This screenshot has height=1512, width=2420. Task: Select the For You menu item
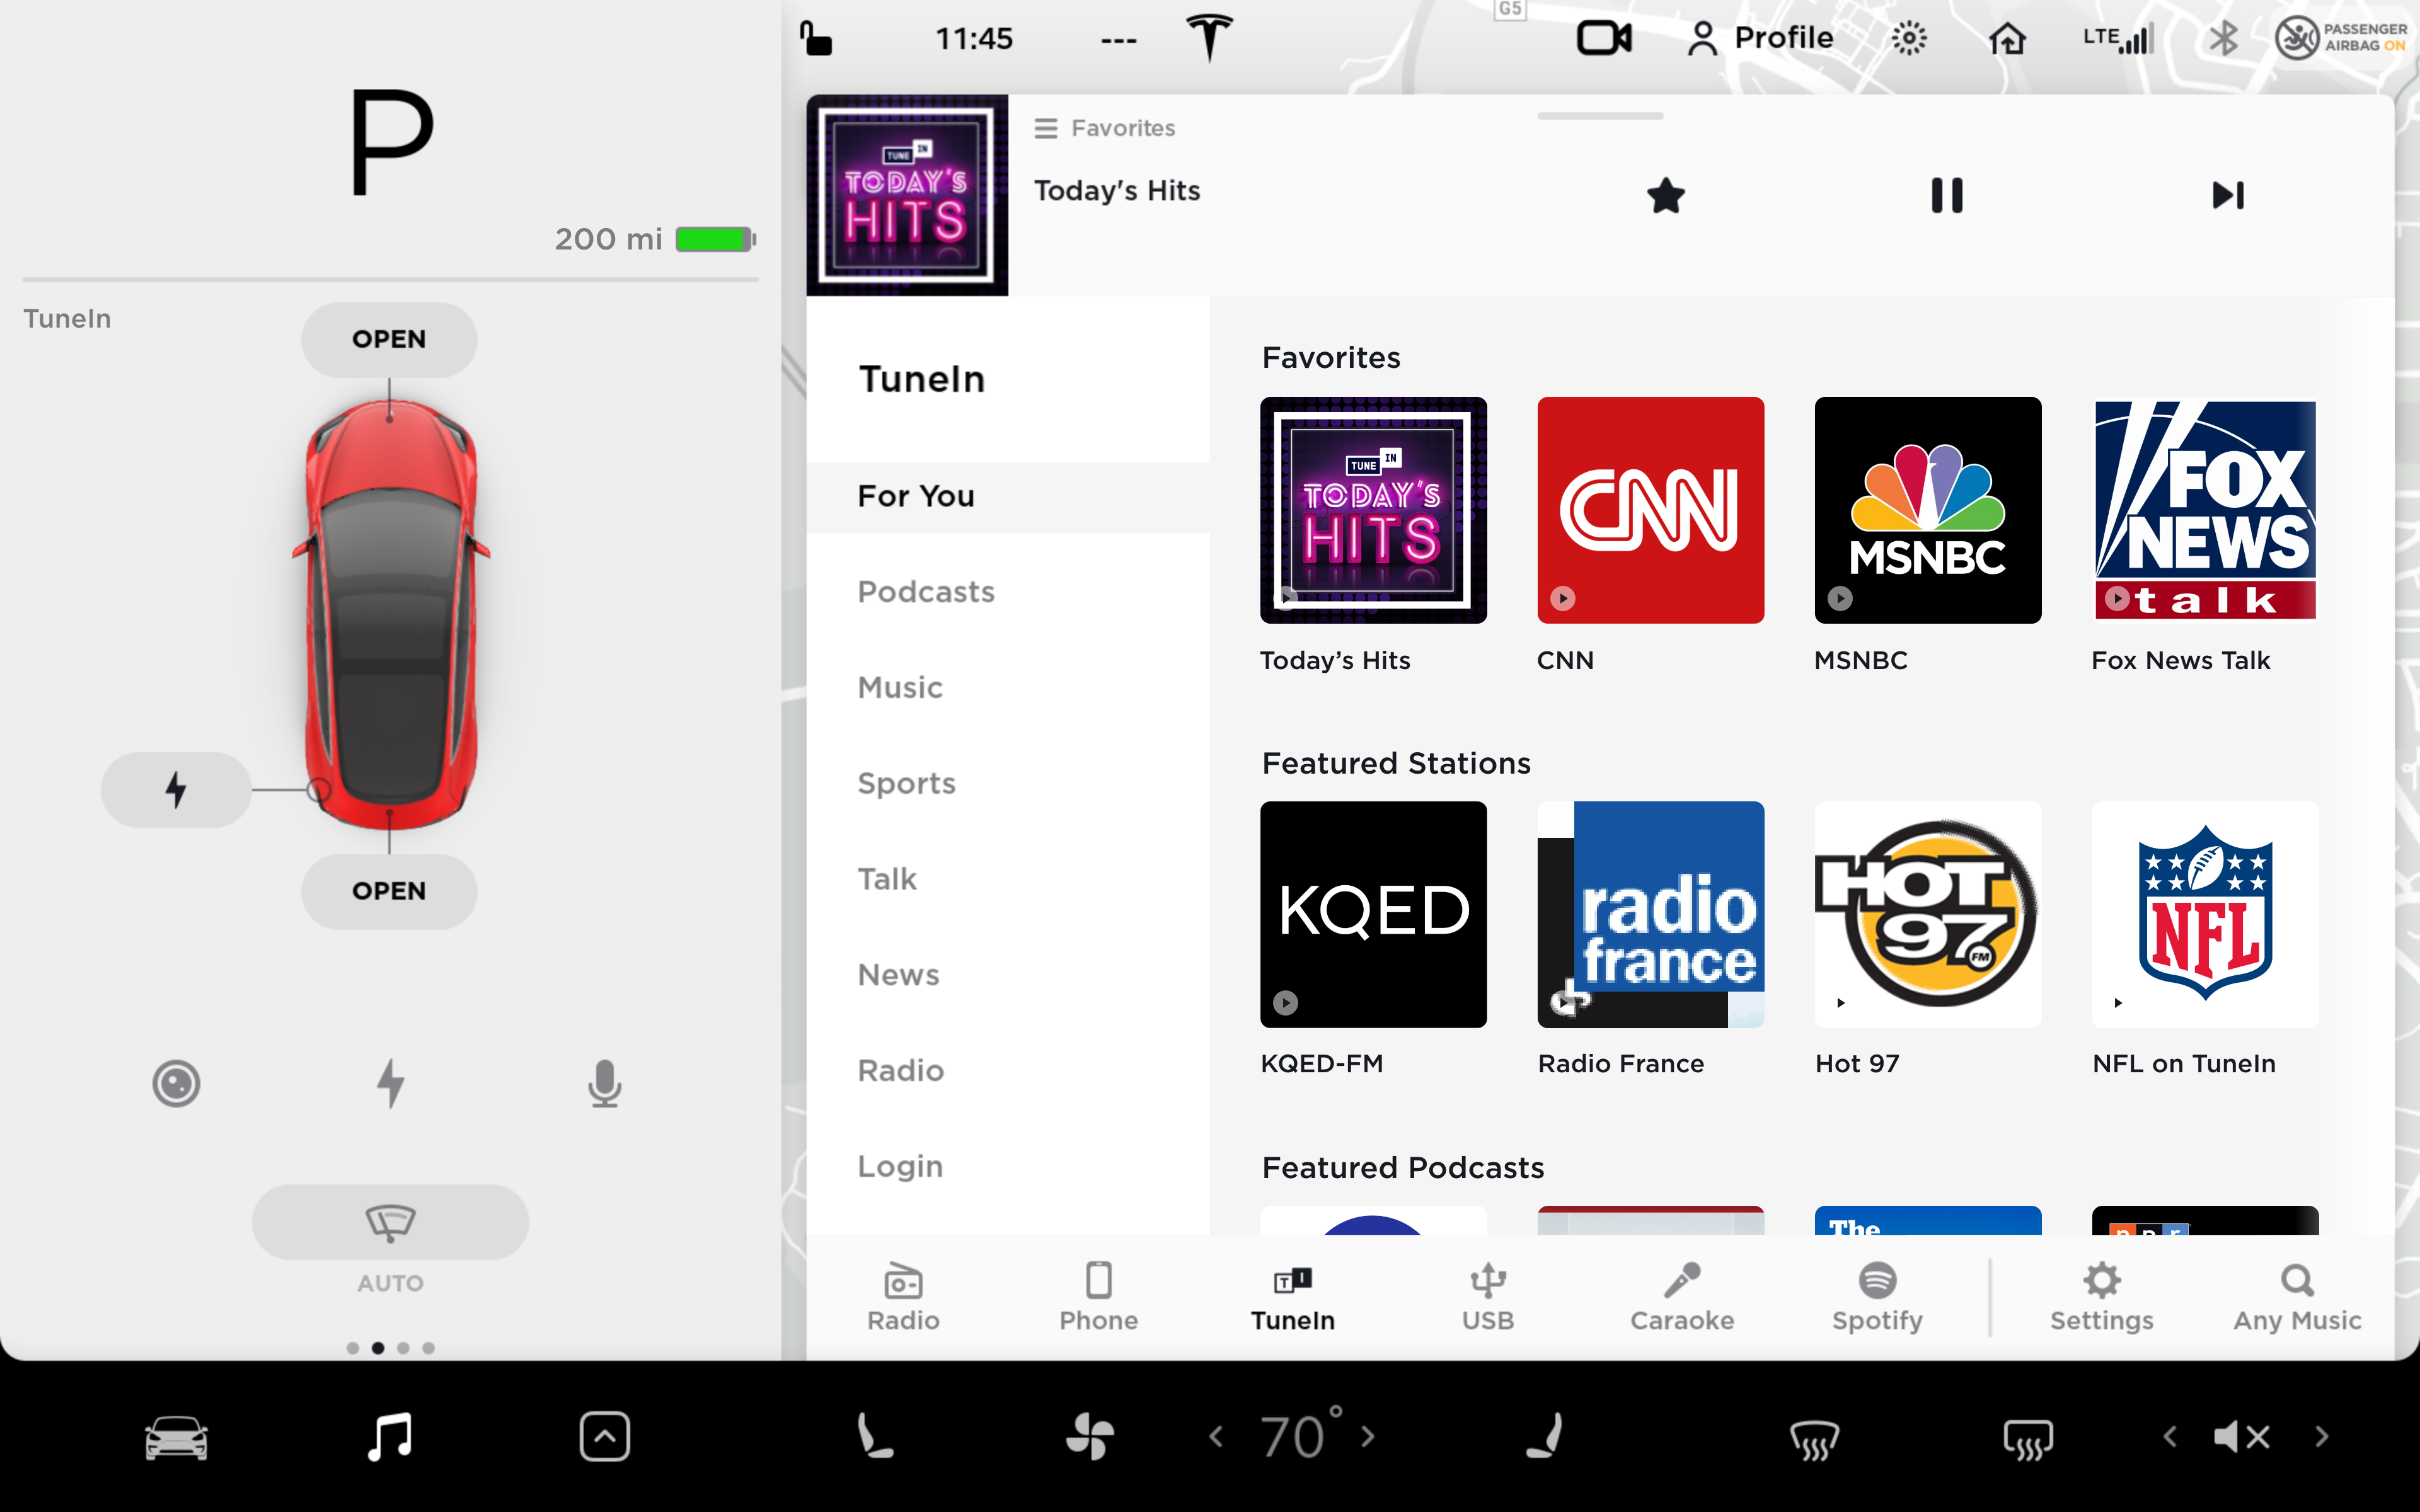916,495
